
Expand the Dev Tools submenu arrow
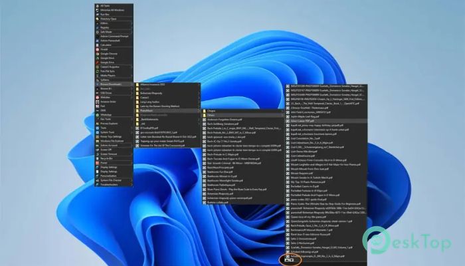(x=132, y=119)
